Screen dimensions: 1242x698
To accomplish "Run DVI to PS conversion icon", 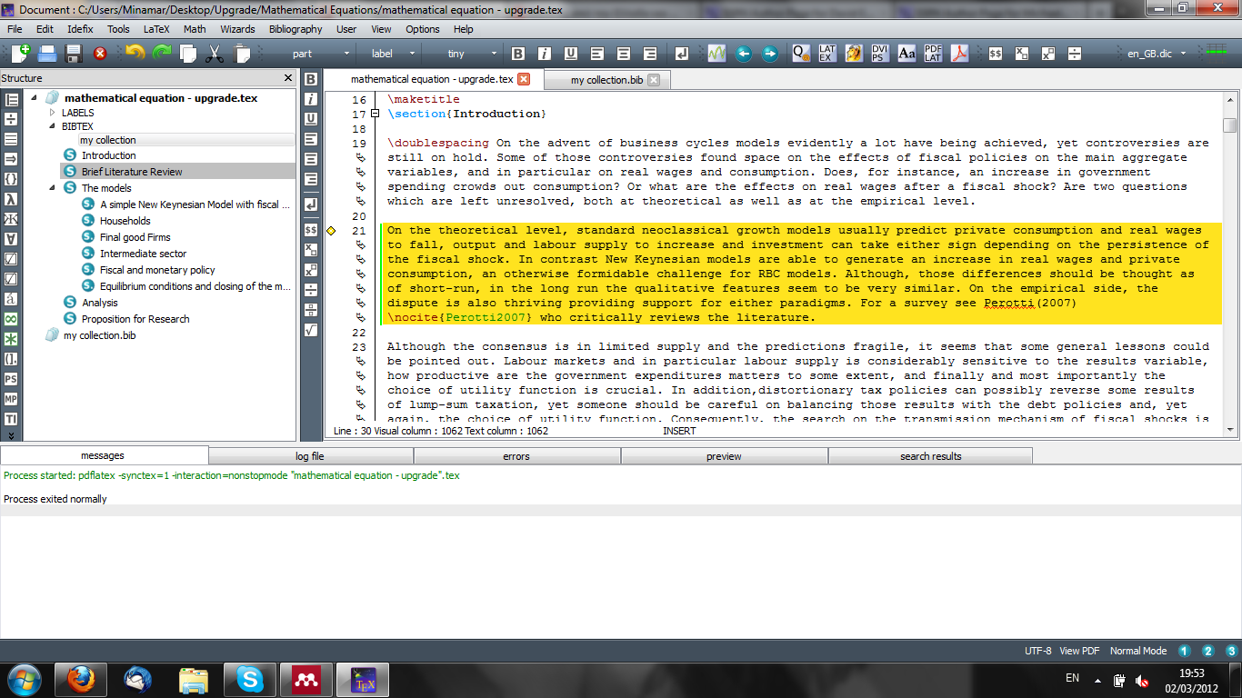I will pyautogui.click(x=880, y=54).
